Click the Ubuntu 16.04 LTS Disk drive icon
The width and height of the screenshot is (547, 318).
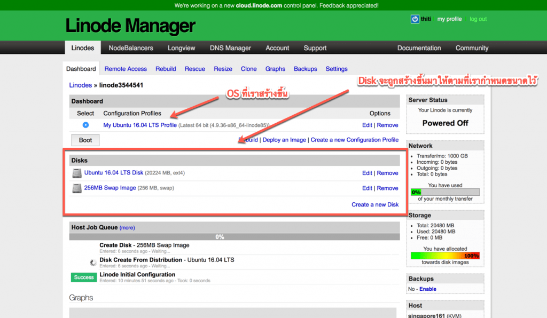77,173
